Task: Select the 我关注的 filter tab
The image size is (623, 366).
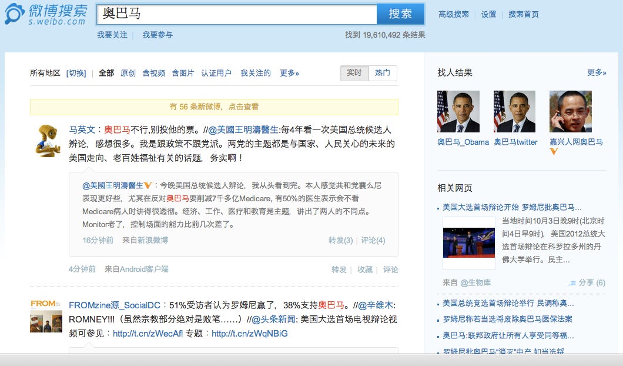Action: pos(256,73)
